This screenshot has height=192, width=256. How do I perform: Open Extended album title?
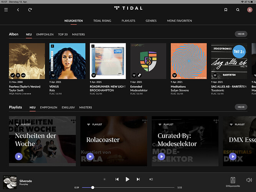136,86
